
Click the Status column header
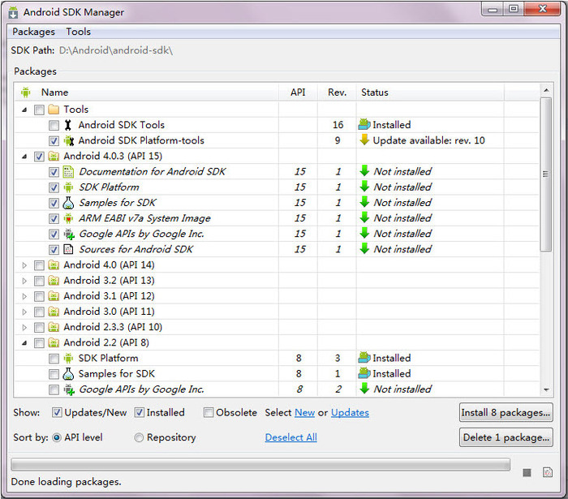coord(430,92)
